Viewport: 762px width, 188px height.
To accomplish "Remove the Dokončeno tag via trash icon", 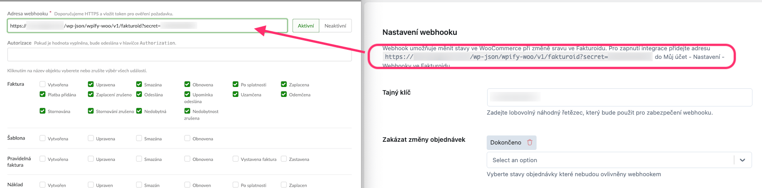I will [x=529, y=142].
